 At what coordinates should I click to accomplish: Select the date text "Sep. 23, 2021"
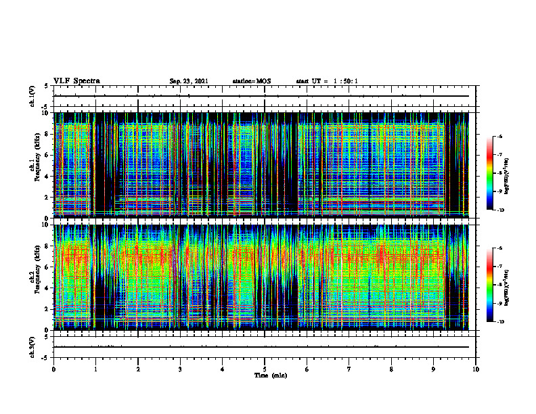[189, 81]
